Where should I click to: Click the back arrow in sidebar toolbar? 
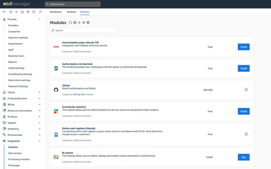pos(4,12)
